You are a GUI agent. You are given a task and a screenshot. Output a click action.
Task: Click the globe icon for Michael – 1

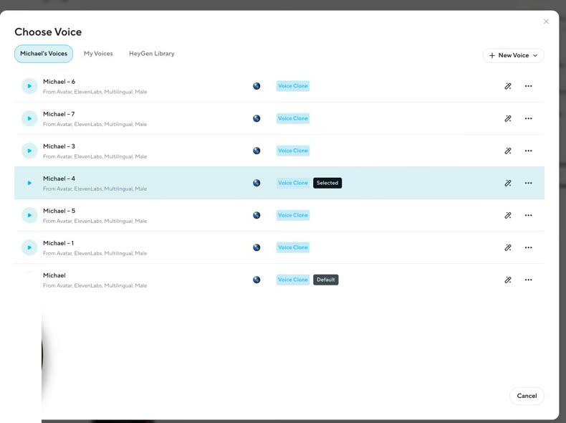coord(256,247)
